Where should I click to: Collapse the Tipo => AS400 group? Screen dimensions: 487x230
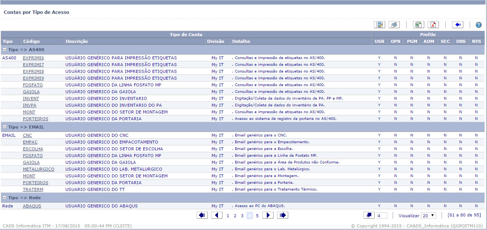[5, 50]
